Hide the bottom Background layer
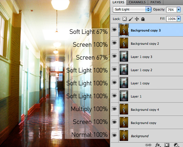The image size is (183, 147). pos(115,135)
